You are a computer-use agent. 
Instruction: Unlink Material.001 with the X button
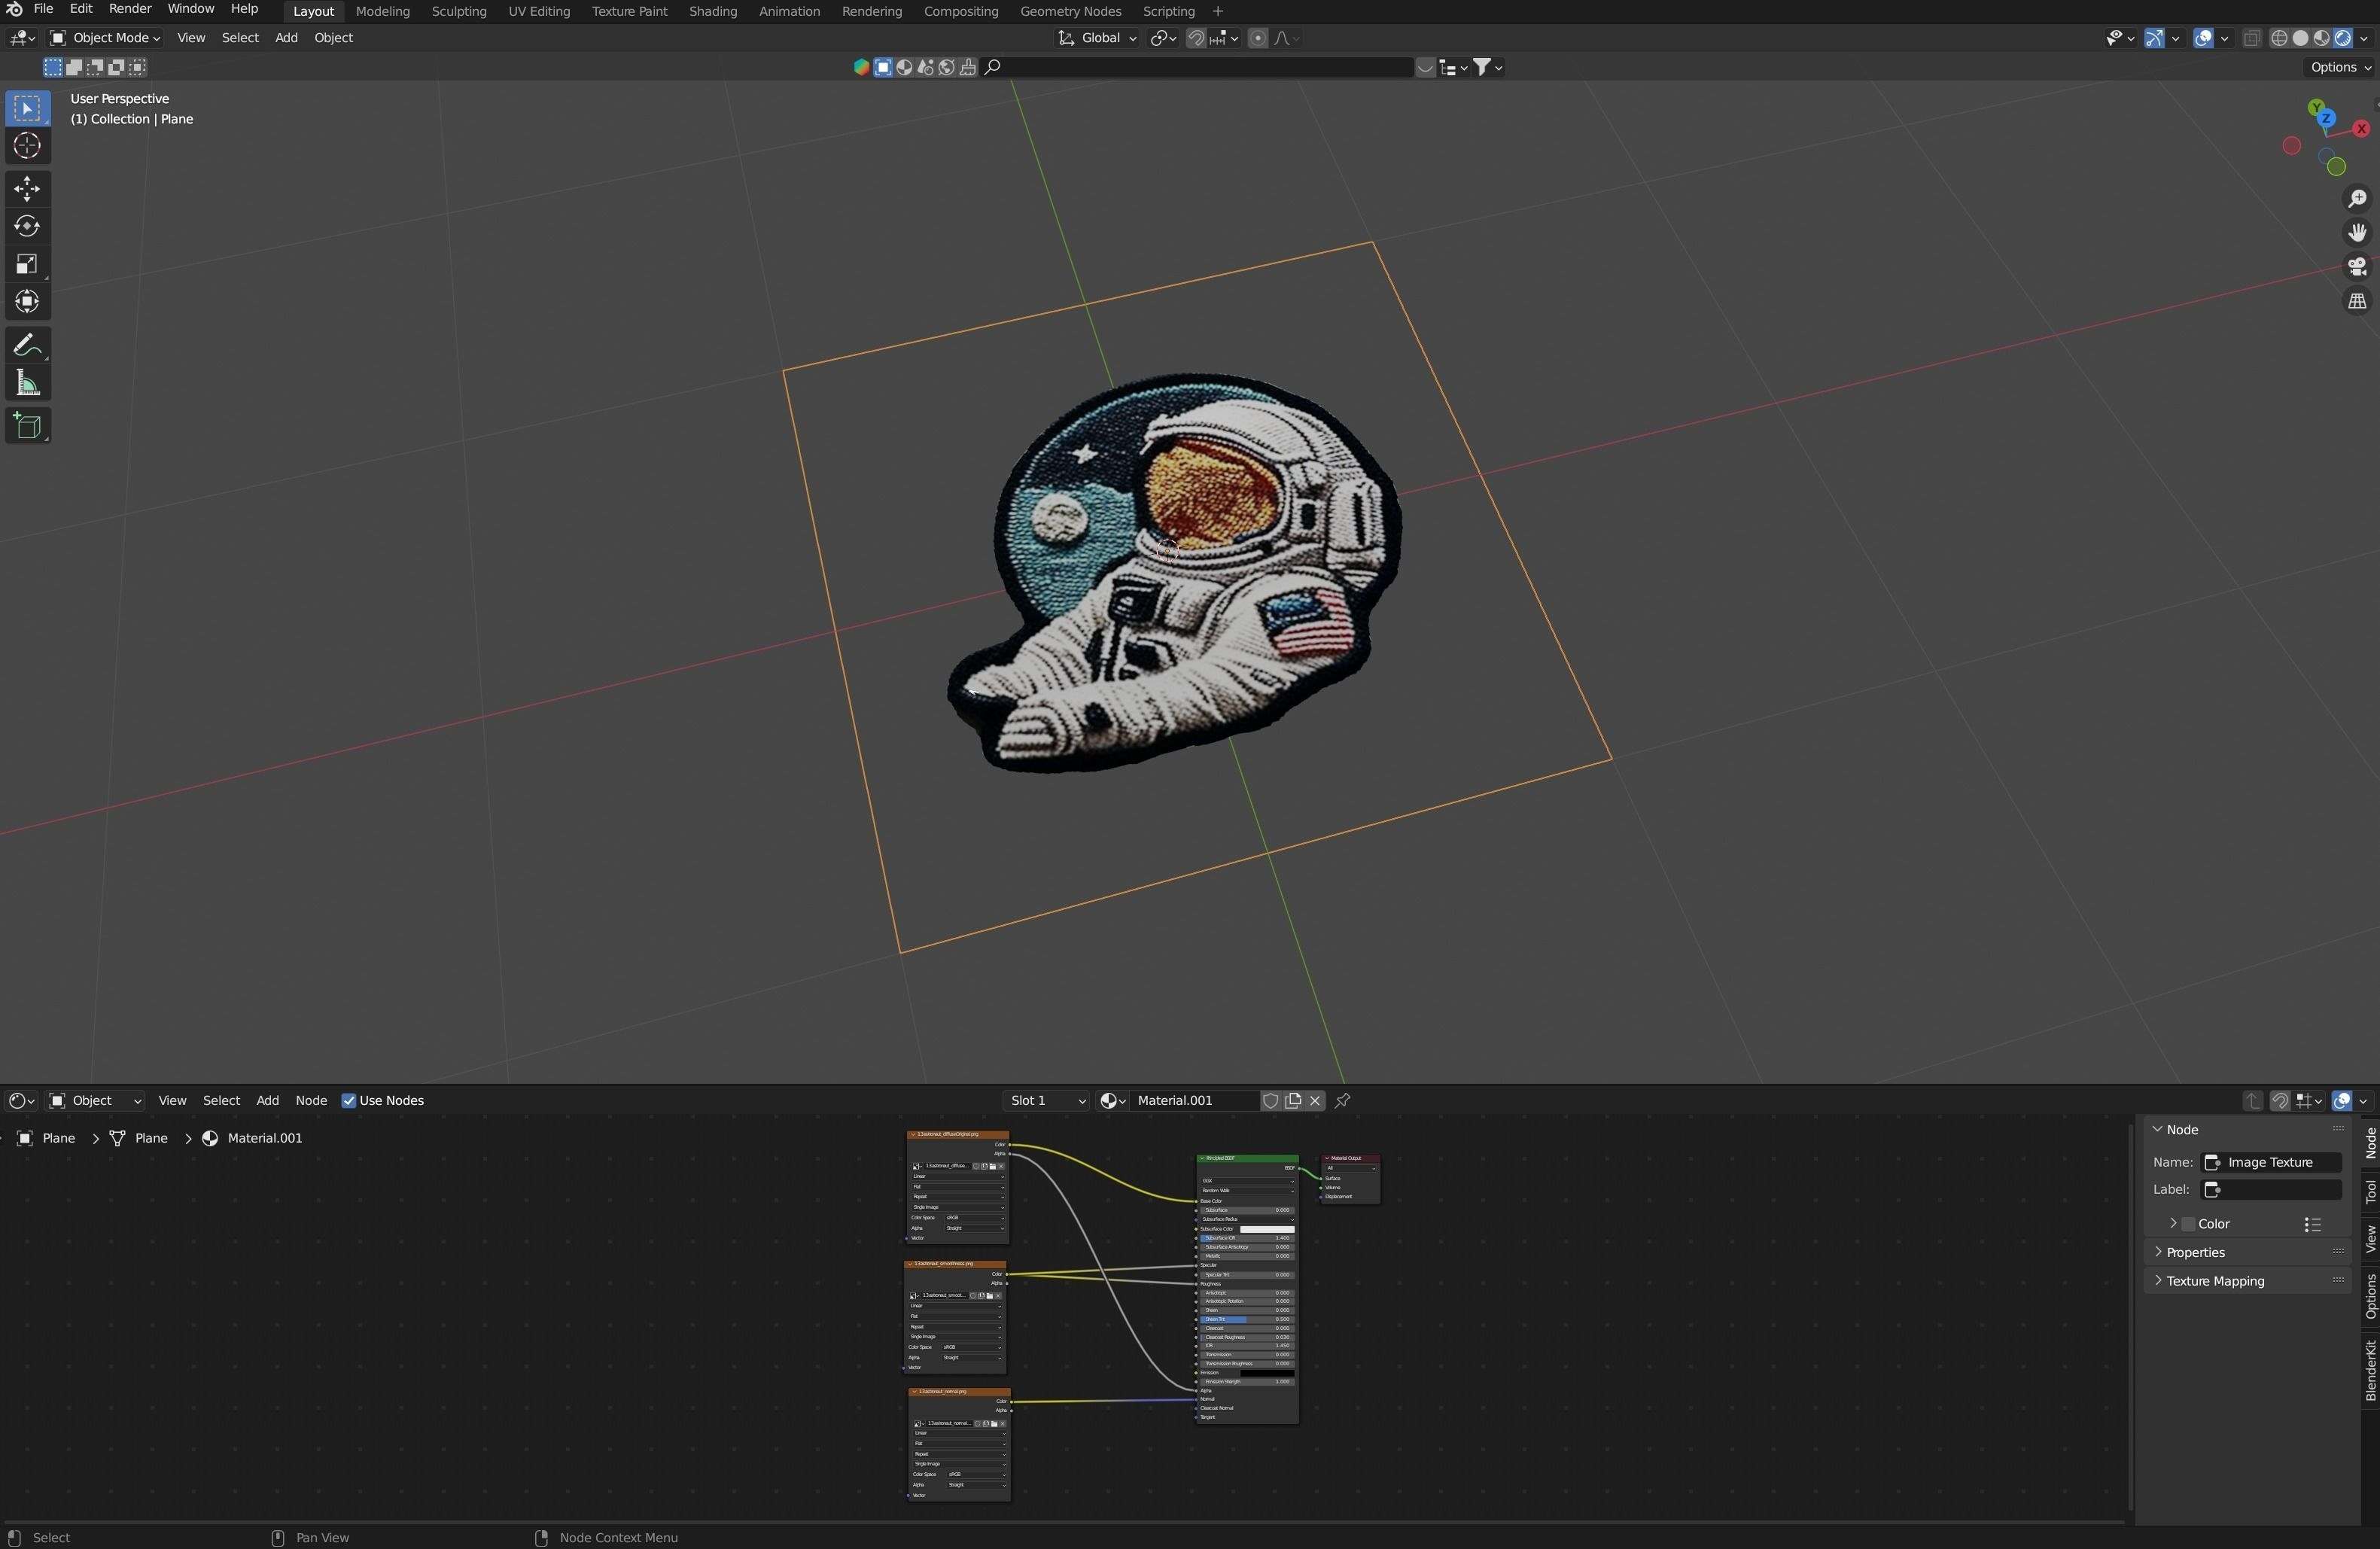click(x=1315, y=1101)
